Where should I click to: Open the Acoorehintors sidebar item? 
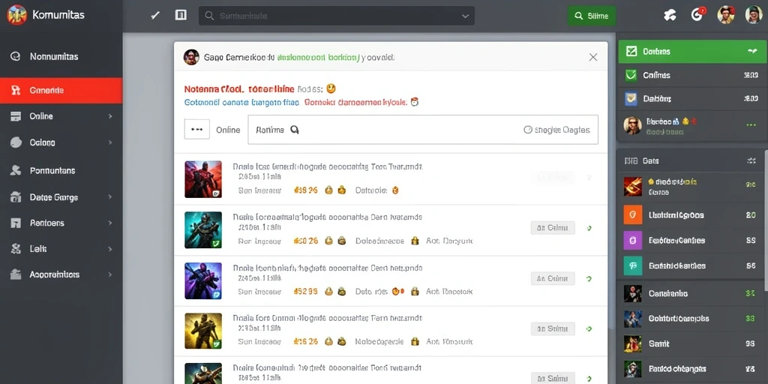pos(61,274)
